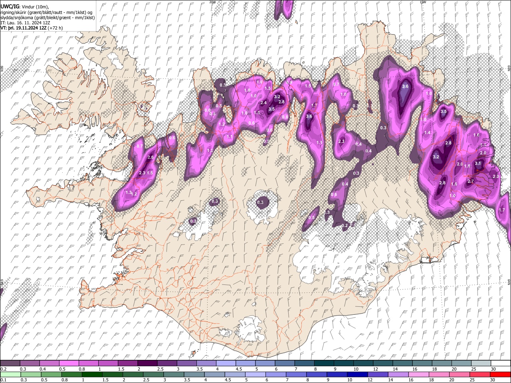Click the red-pink 25–30 swatch, bottom legend

479,374
